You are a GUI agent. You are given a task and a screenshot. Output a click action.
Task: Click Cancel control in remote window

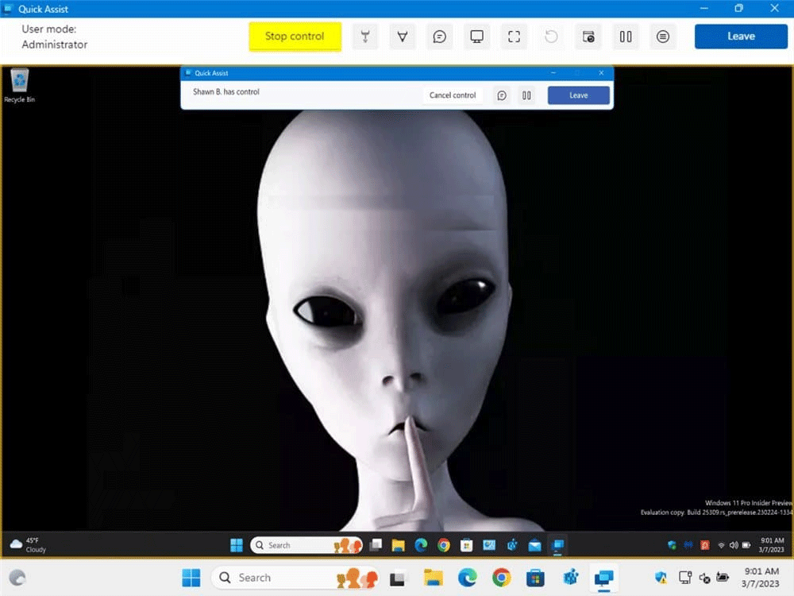pyautogui.click(x=453, y=95)
